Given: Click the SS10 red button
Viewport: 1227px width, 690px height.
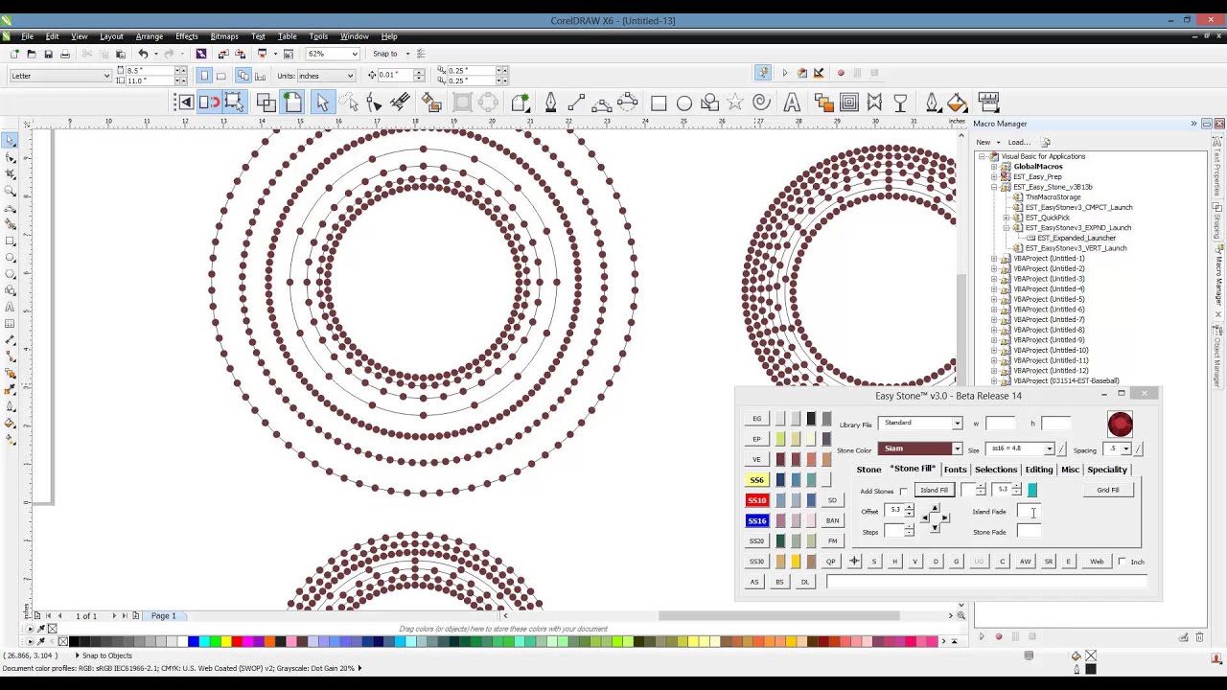Looking at the screenshot, I should [x=757, y=500].
